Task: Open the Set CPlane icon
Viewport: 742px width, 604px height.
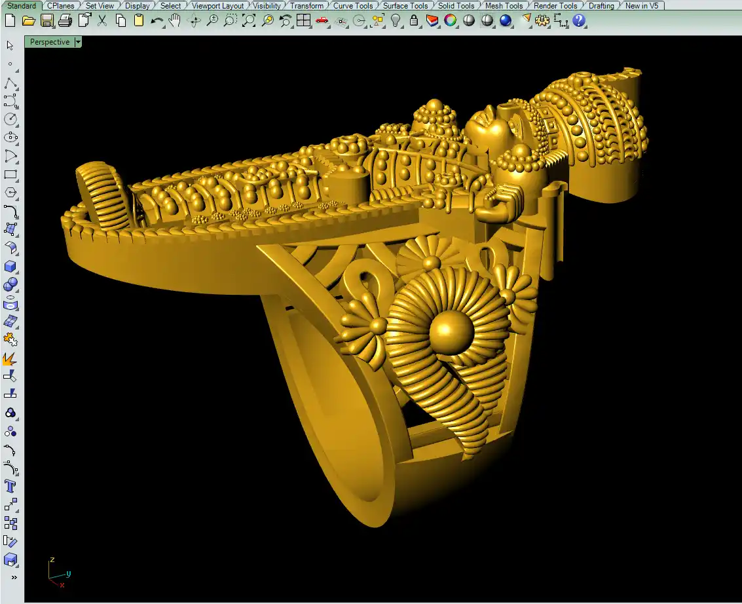Action: point(341,21)
